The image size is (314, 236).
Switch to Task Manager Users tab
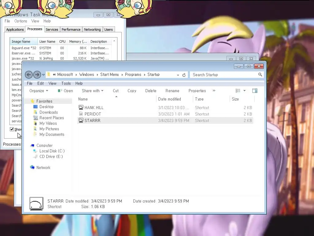[x=108, y=29]
